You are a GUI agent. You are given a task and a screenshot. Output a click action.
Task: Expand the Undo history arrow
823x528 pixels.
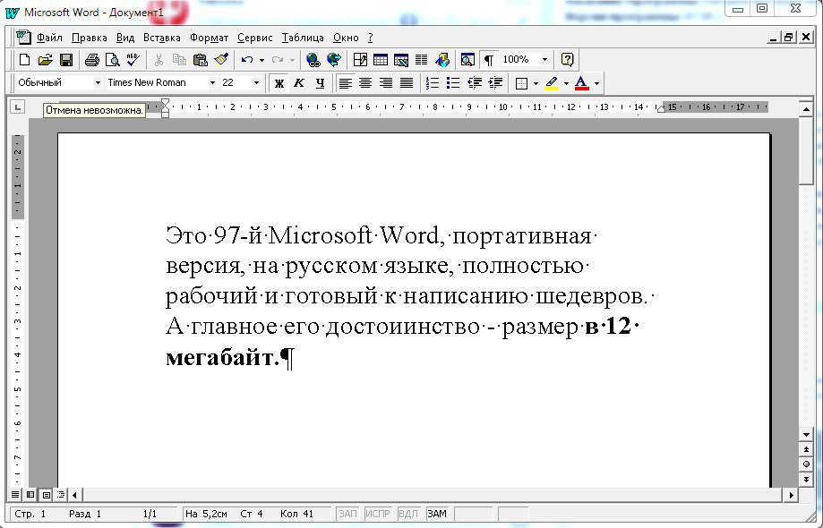pyautogui.click(x=261, y=60)
